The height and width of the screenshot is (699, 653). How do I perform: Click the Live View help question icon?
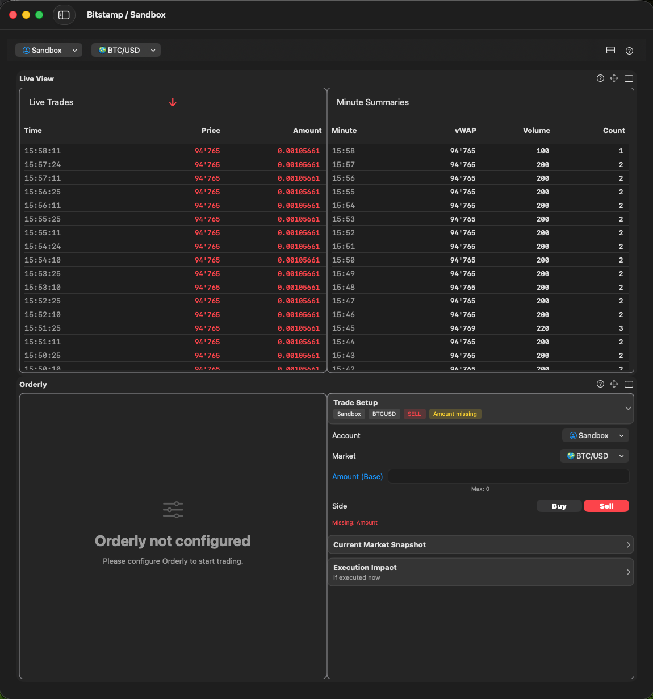coord(600,78)
